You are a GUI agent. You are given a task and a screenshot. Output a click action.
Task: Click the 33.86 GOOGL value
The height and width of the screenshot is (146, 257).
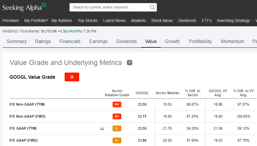click(142, 140)
